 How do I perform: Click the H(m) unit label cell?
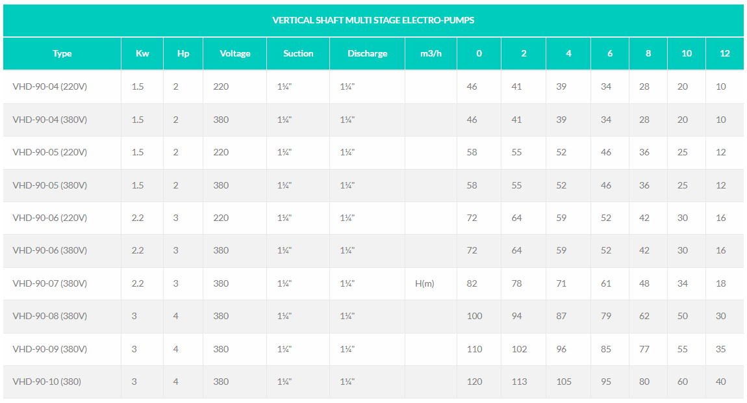424,284
